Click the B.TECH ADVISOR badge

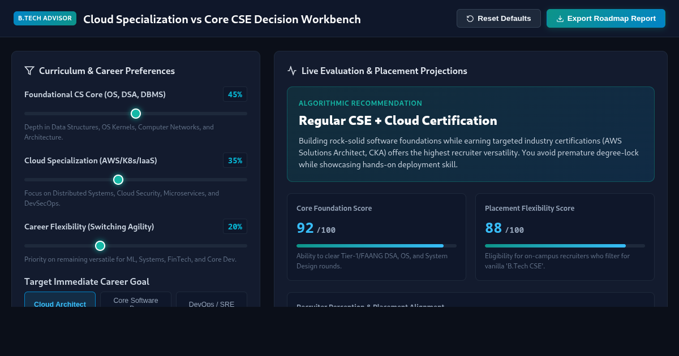click(x=45, y=18)
